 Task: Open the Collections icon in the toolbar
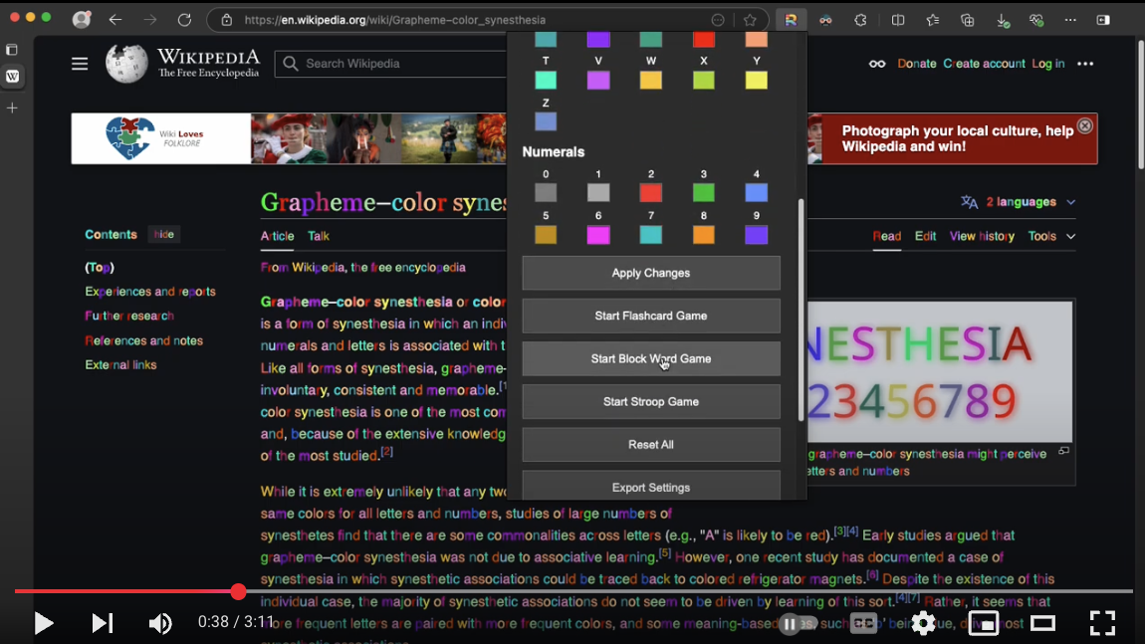(966, 19)
